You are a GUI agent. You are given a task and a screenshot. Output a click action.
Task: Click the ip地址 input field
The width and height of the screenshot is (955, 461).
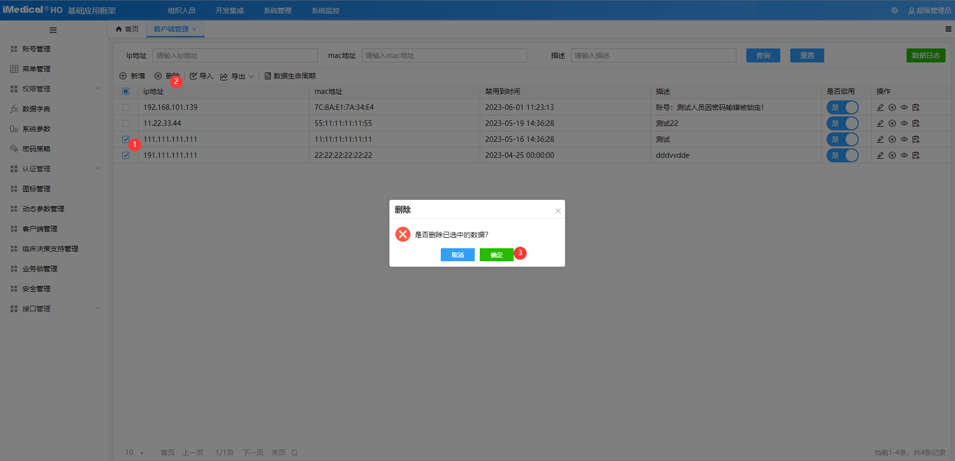pos(235,55)
